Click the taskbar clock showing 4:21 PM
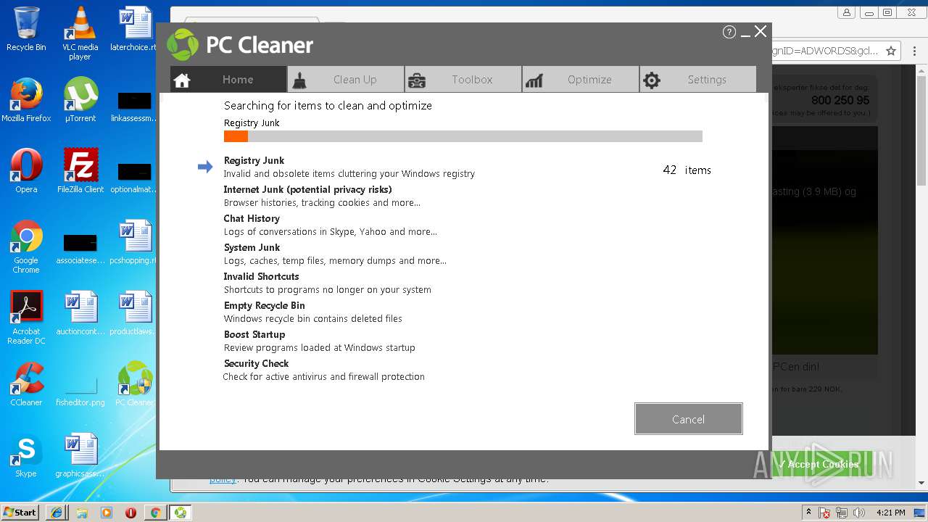The image size is (928, 522). pyautogui.click(x=890, y=513)
